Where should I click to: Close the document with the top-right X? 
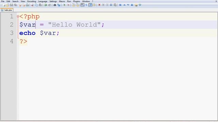tap(216, 1)
